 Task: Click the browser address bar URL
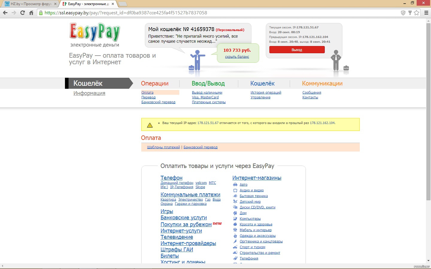(126, 13)
